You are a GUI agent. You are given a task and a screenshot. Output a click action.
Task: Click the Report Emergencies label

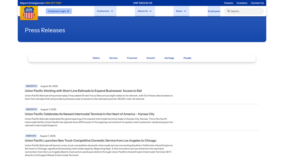coord(32,3)
